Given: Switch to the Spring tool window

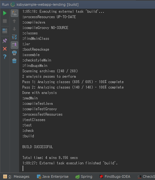Looking at the screenshot, I should tap(84, 176).
